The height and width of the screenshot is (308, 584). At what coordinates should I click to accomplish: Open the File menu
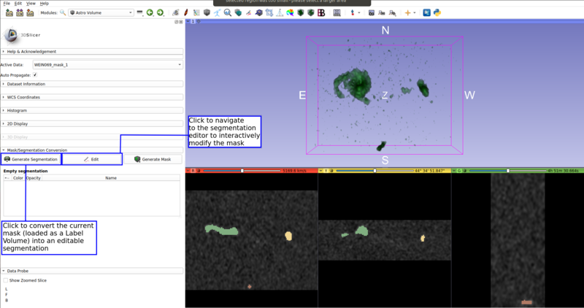[x=7, y=4]
